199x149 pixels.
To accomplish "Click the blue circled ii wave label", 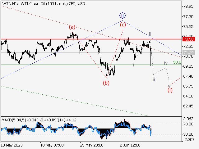I will pos(123,16).
